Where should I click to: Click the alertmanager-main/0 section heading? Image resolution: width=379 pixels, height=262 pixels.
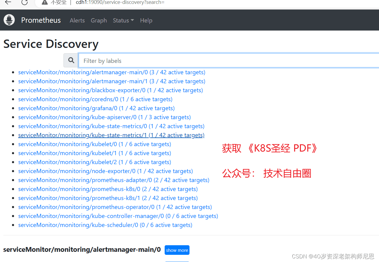[82, 249]
